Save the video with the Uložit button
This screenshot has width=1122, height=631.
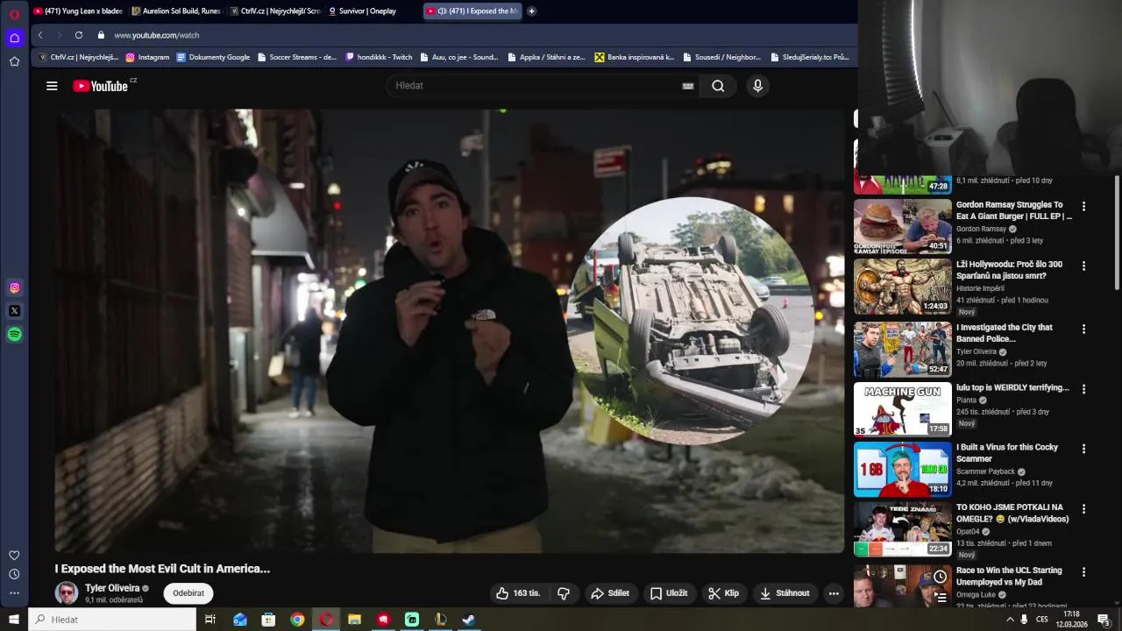pyautogui.click(x=669, y=593)
